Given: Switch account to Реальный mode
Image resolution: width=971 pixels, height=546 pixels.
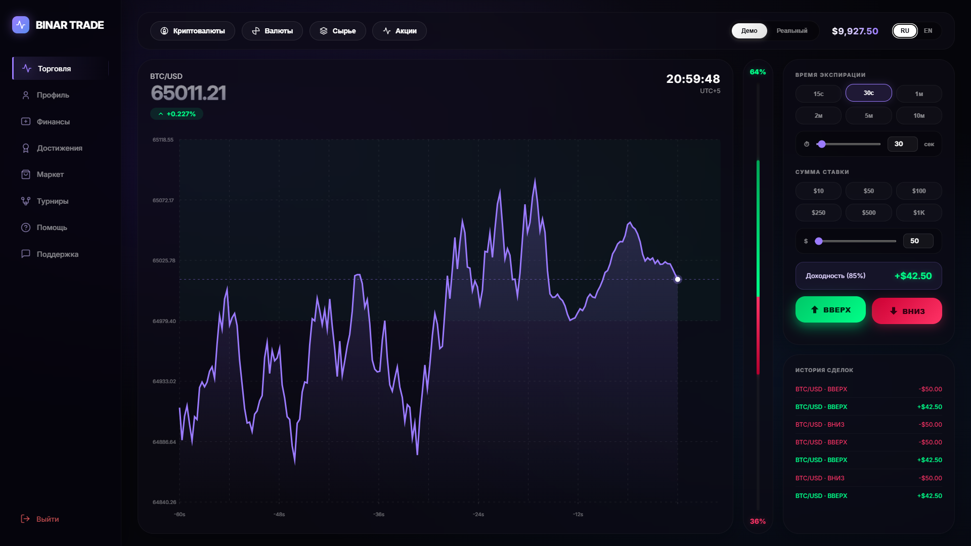Looking at the screenshot, I should pos(791,31).
